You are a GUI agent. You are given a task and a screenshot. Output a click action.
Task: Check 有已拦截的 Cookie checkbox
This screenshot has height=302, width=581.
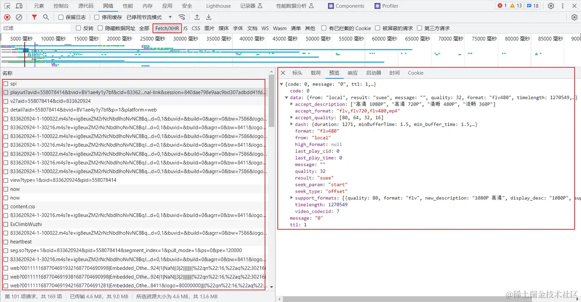pos(324,28)
